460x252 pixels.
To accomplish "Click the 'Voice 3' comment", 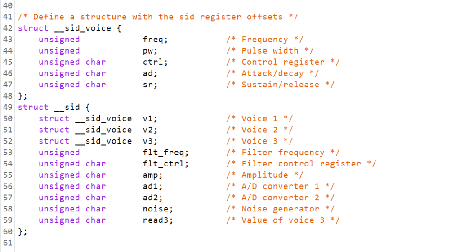I will [x=260, y=141].
